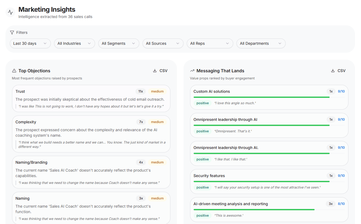The width and height of the screenshot is (361, 224).
Task: Click the 3x badge on AI-driven meeting analysis
Action: (331, 204)
